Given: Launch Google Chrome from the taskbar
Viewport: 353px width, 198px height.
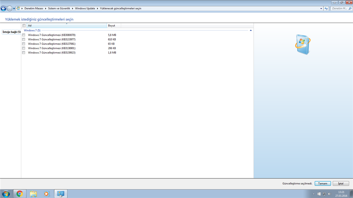Looking at the screenshot, I should tap(20, 194).
